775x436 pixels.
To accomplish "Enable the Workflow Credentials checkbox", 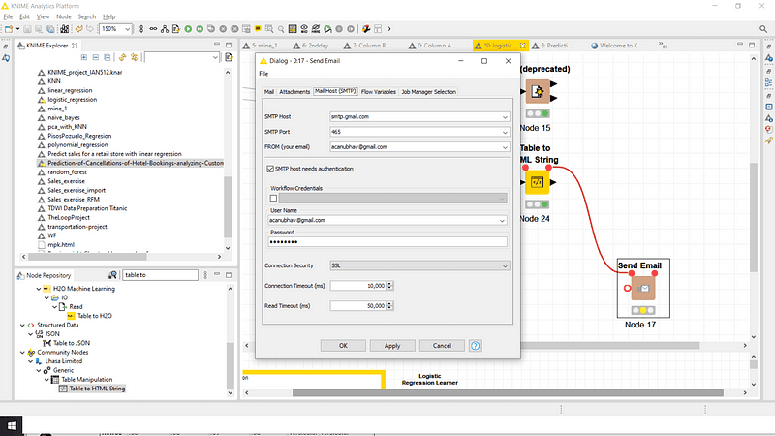I will tap(273, 199).
